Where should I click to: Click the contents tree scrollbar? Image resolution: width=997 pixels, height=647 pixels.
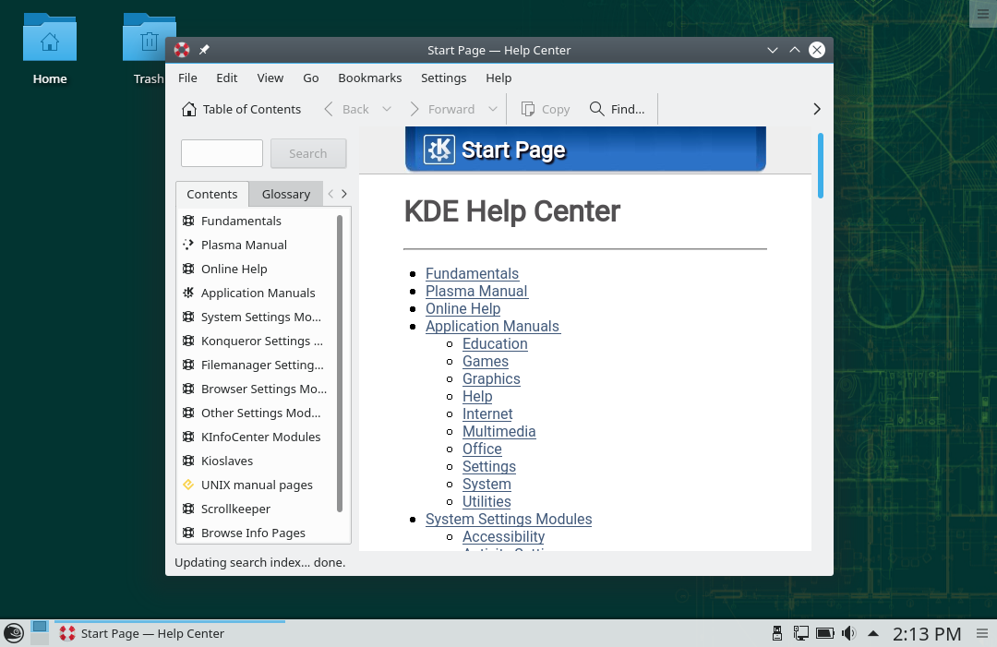[340, 364]
